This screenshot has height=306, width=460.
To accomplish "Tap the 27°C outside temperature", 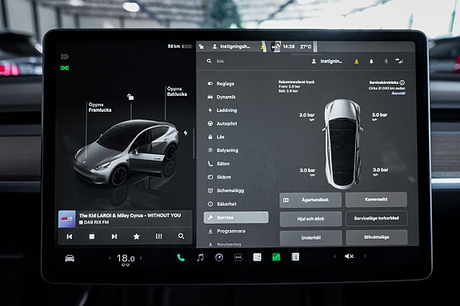I will [x=306, y=46].
